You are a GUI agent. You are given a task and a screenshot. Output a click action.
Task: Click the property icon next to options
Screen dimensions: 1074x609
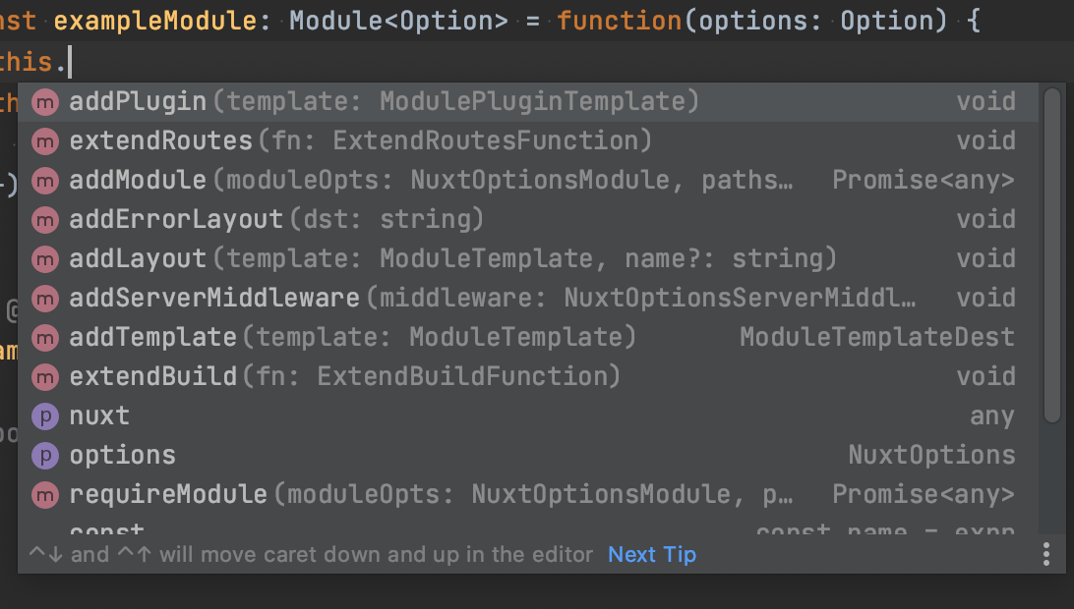[45, 456]
